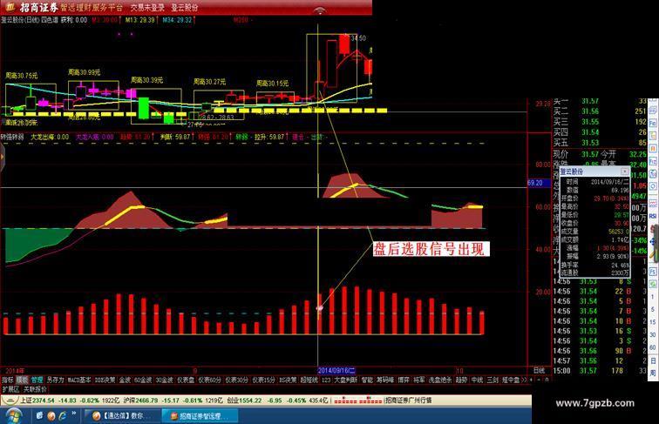Switch to 【通达信】 window in taskbar
659x424 pixels.
click(x=122, y=416)
